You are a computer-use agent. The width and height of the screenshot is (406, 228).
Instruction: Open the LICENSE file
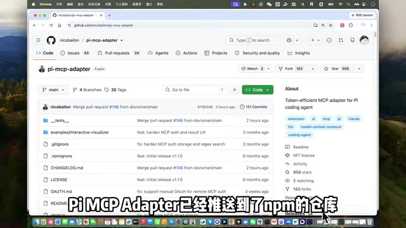coord(59,180)
